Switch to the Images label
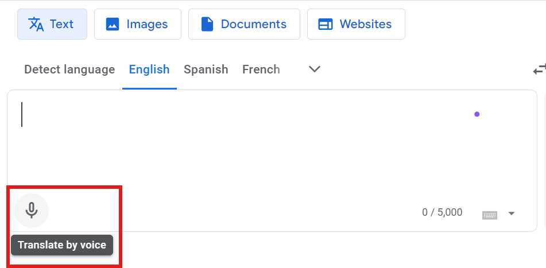Image resolution: width=546 pixels, height=268 pixels. pos(147,24)
